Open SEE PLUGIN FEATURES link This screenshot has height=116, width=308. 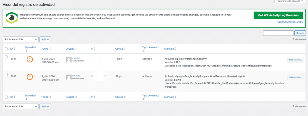coord(290,22)
